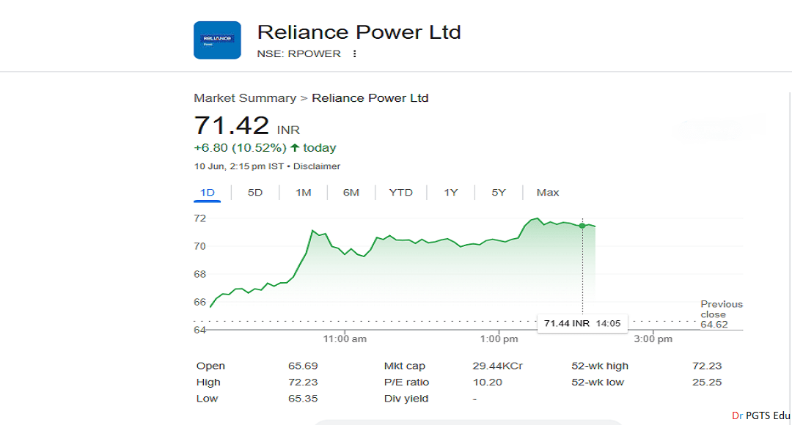Click the Reliance Power logo icon
Image resolution: width=792 pixels, height=425 pixels.
coord(217,40)
